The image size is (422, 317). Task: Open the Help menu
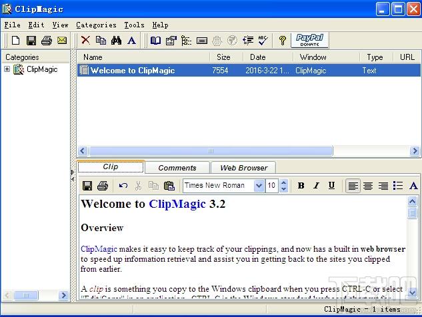pyautogui.click(x=160, y=25)
